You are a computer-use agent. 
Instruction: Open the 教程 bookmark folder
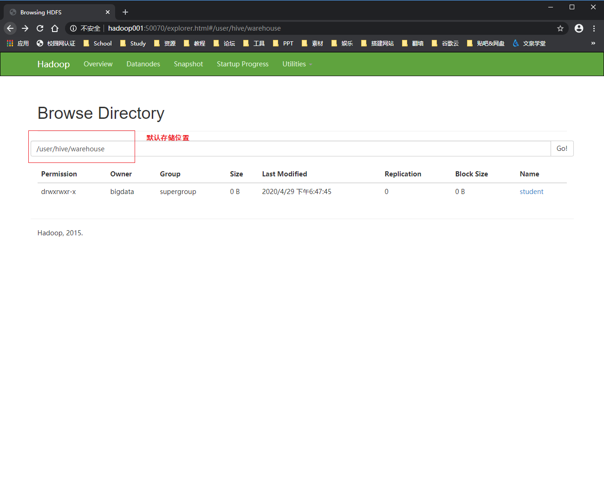point(195,43)
